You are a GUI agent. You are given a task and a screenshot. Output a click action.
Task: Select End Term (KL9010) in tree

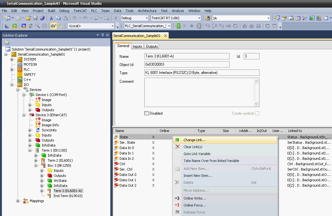(68, 196)
